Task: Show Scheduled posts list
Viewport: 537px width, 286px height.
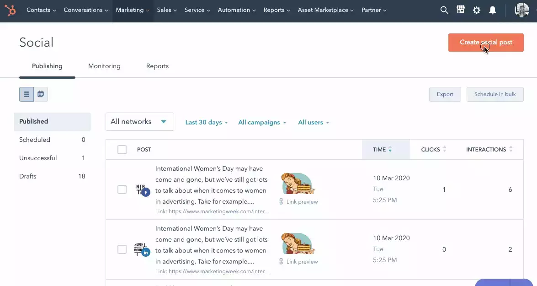Action: (53, 140)
